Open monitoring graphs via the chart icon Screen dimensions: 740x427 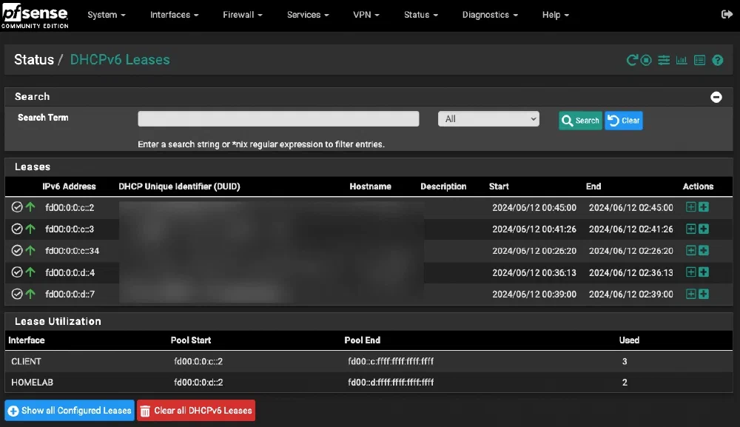(682, 60)
